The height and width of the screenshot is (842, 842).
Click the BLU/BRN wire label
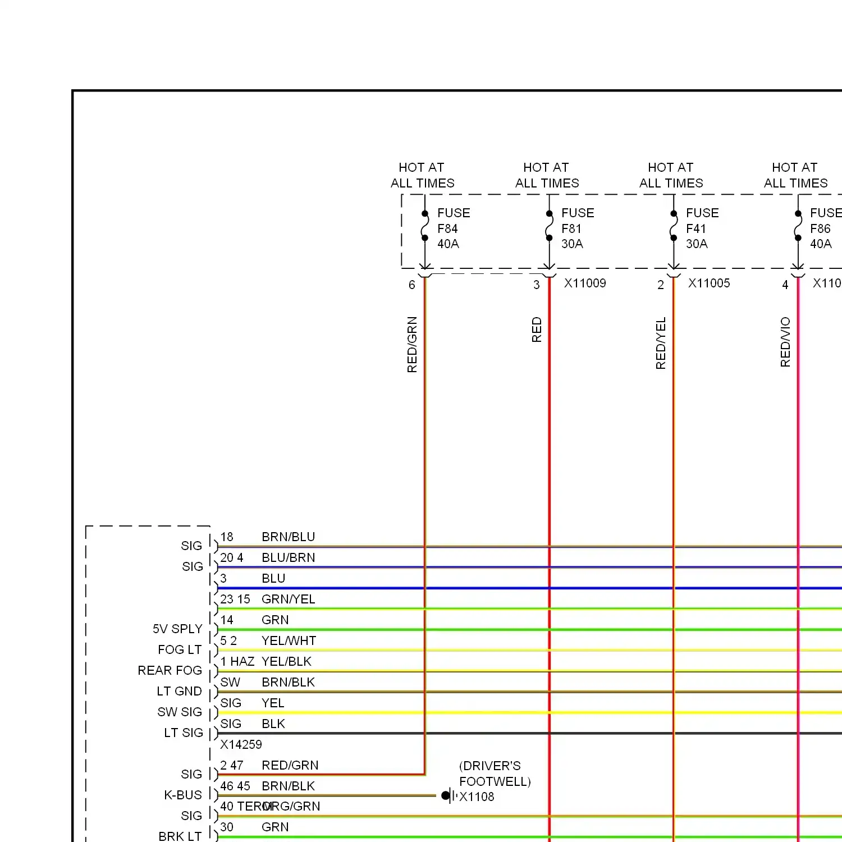[x=289, y=557]
